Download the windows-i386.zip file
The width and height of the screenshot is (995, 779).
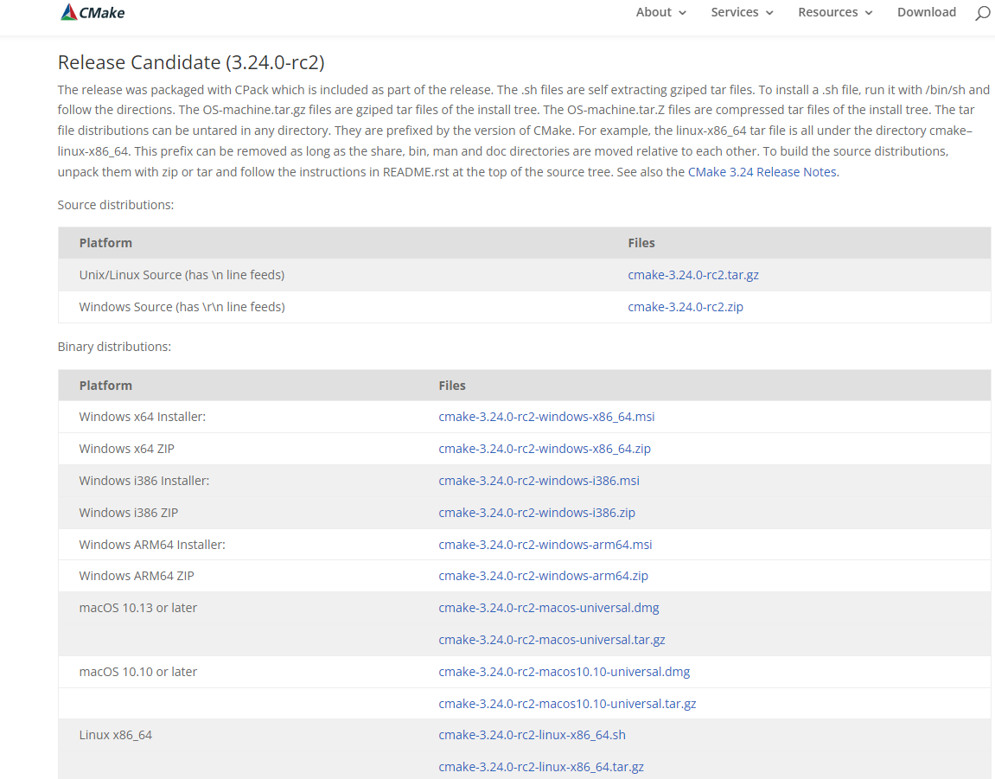(x=537, y=513)
